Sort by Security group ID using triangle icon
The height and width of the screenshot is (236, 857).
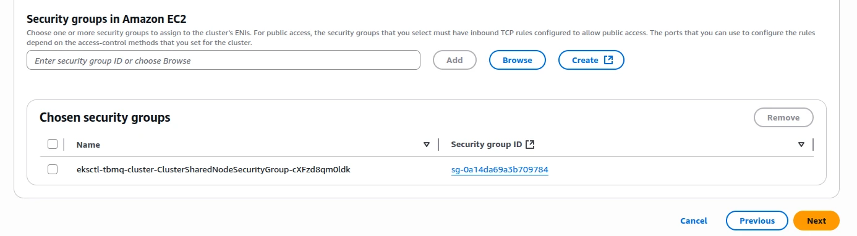801,145
